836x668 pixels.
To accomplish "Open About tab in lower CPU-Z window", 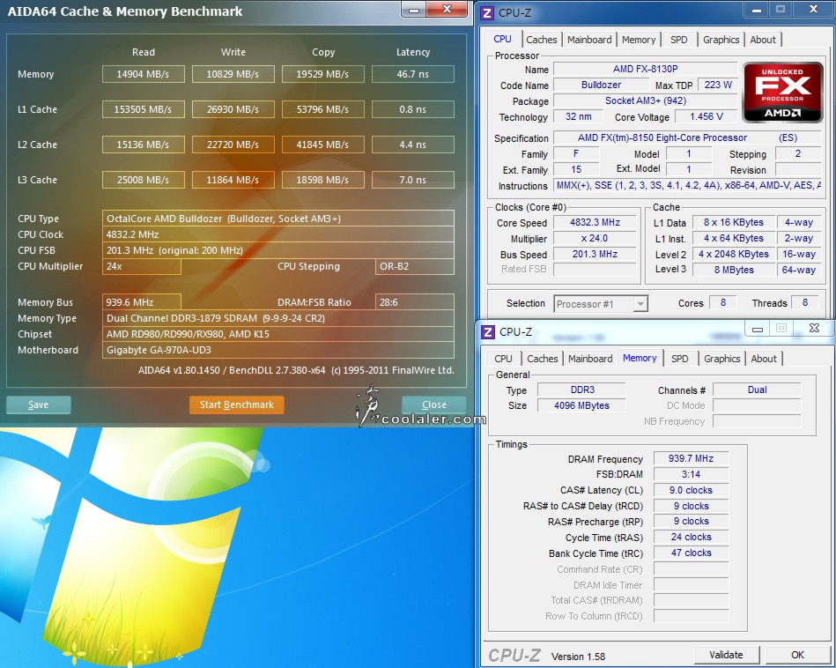I will coord(764,359).
